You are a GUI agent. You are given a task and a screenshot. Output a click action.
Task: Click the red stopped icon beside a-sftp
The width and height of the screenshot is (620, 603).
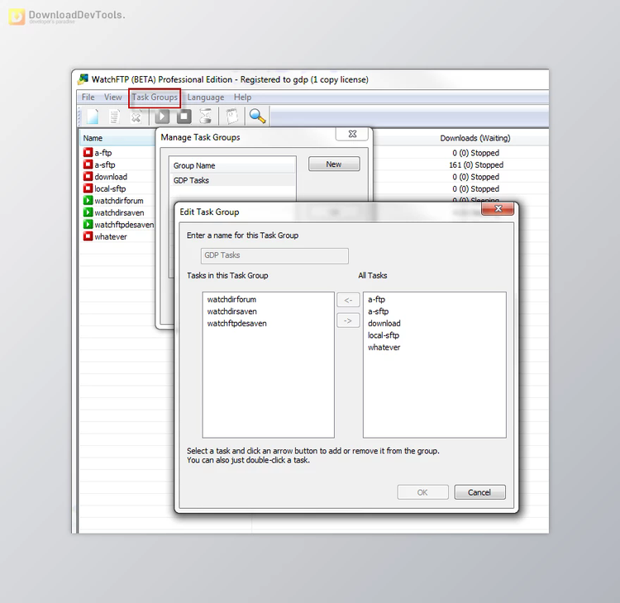(88, 164)
